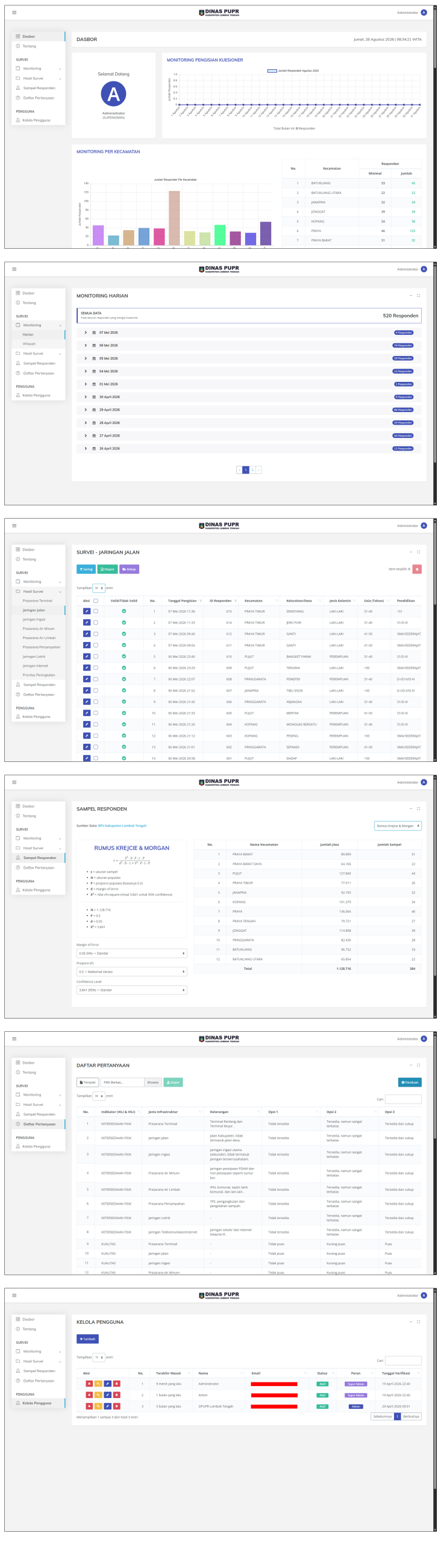Screen dimensions: 441x1542
Task: Minimize the Daftar Pertanyaan card
Action: click(x=411, y=1066)
